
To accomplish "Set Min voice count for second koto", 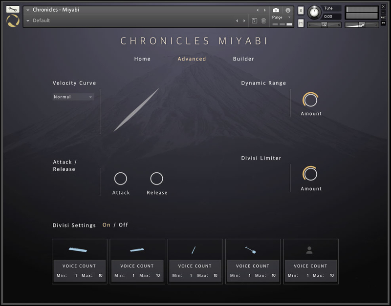I will click(133, 275).
